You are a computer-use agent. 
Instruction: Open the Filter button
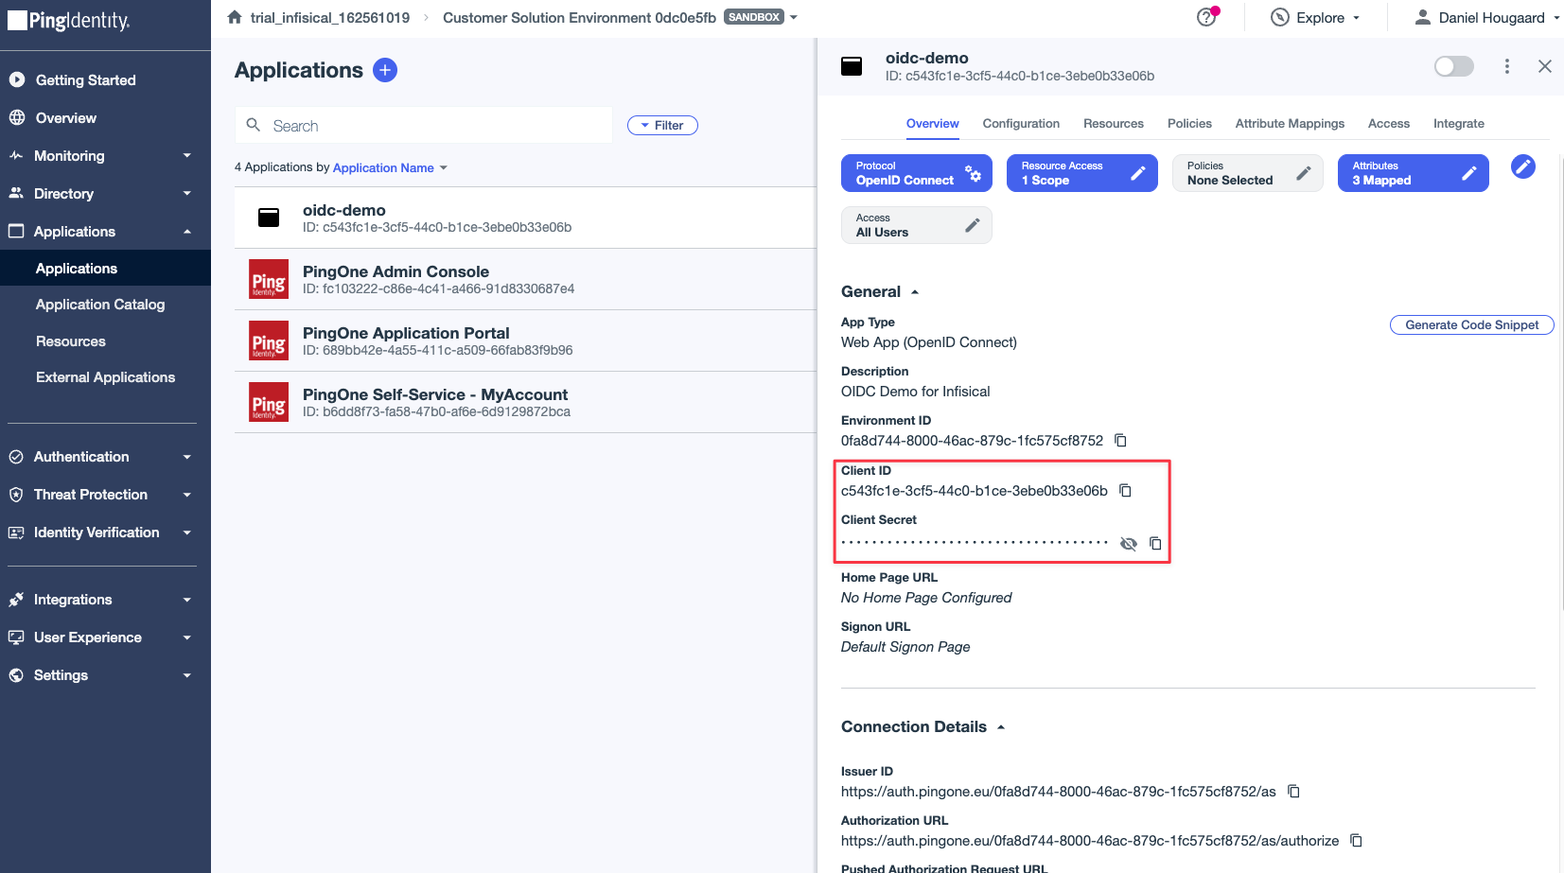662,126
